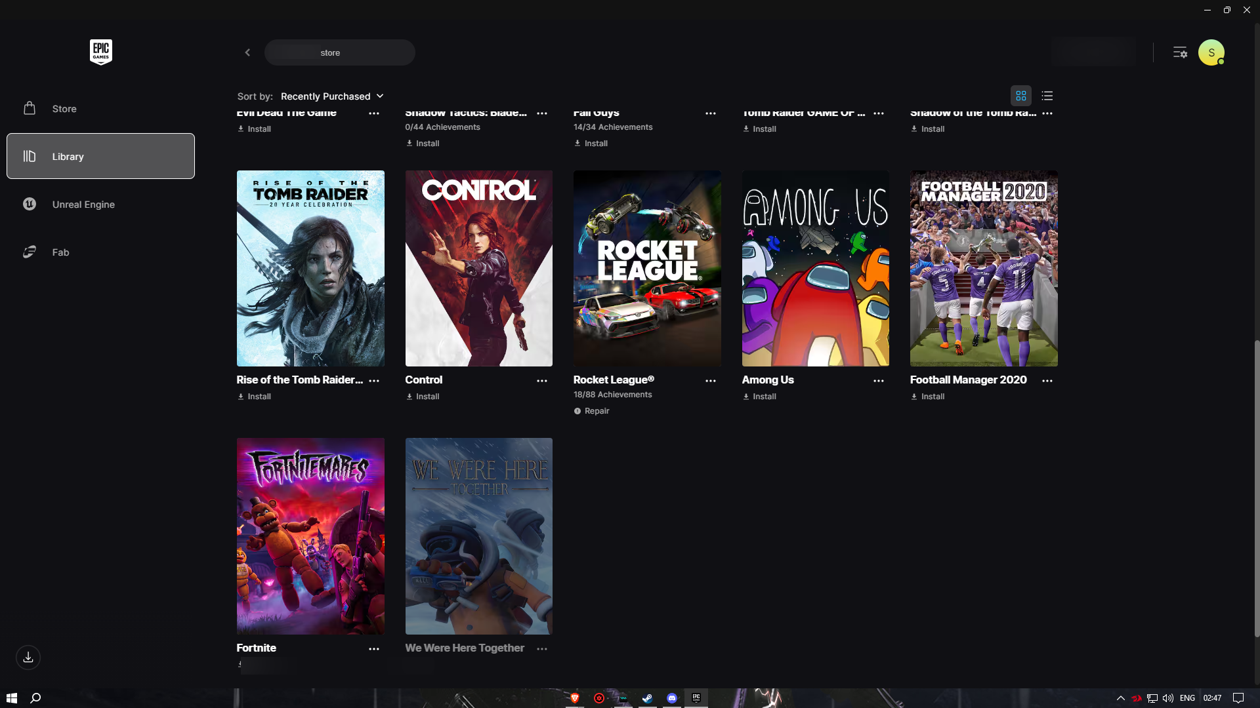This screenshot has width=1260, height=708.
Task: Open the Among Us cover art
Action: (x=816, y=268)
